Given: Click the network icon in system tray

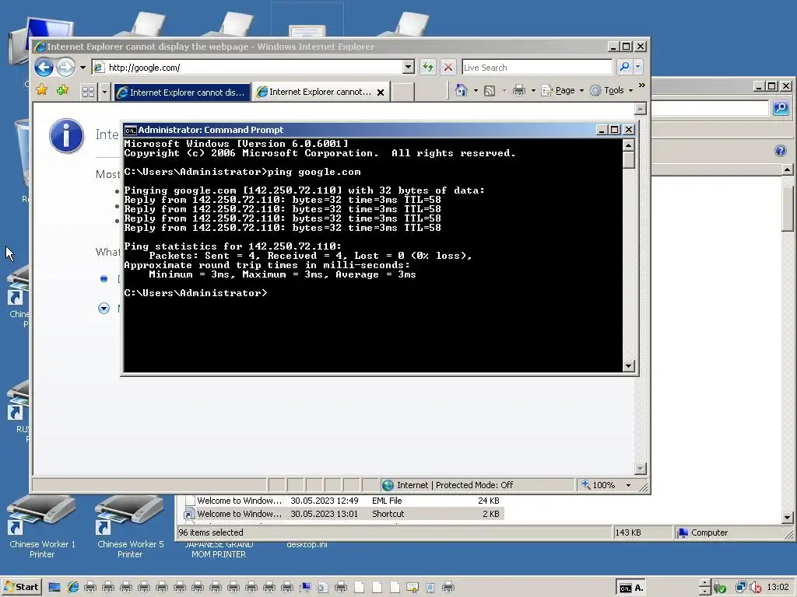Looking at the screenshot, I should tap(741, 588).
